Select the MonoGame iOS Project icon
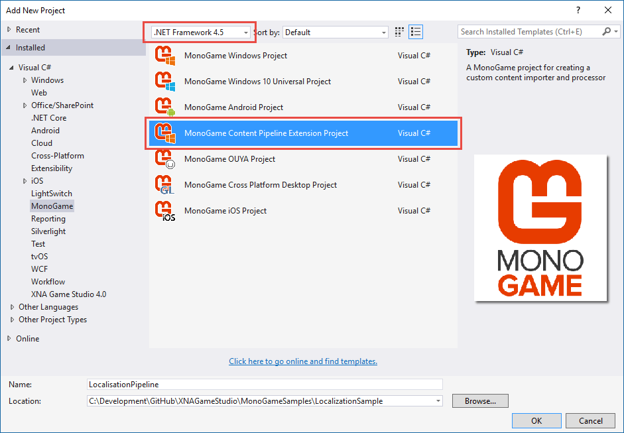This screenshot has height=433, width=624. tap(165, 211)
